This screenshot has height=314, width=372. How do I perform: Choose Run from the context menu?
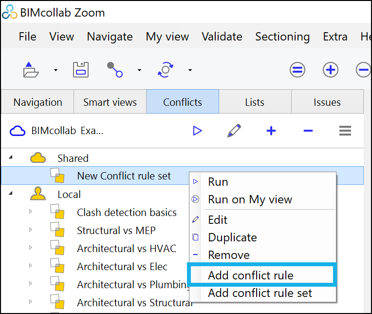pyautogui.click(x=263, y=182)
